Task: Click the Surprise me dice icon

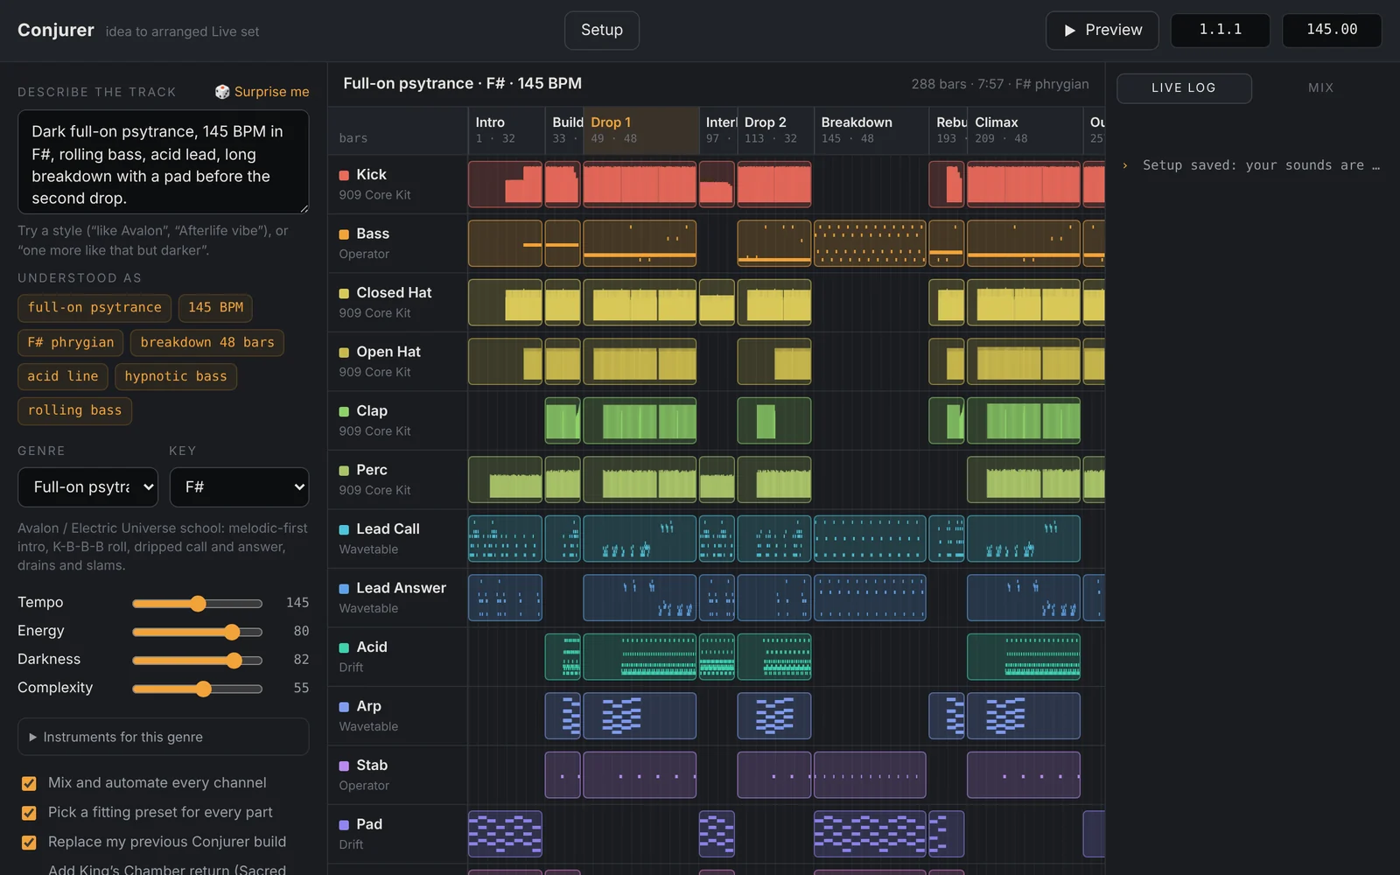Action: 222,92
